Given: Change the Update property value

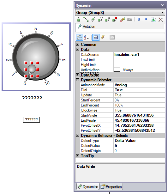Looking at the screenshot, I should coord(139,95).
